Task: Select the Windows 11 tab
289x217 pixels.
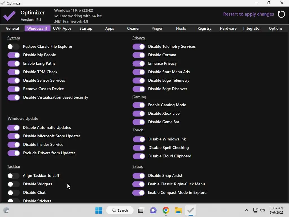Action: tap(37, 29)
